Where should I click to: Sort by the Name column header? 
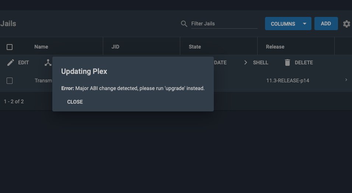click(x=41, y=47)
